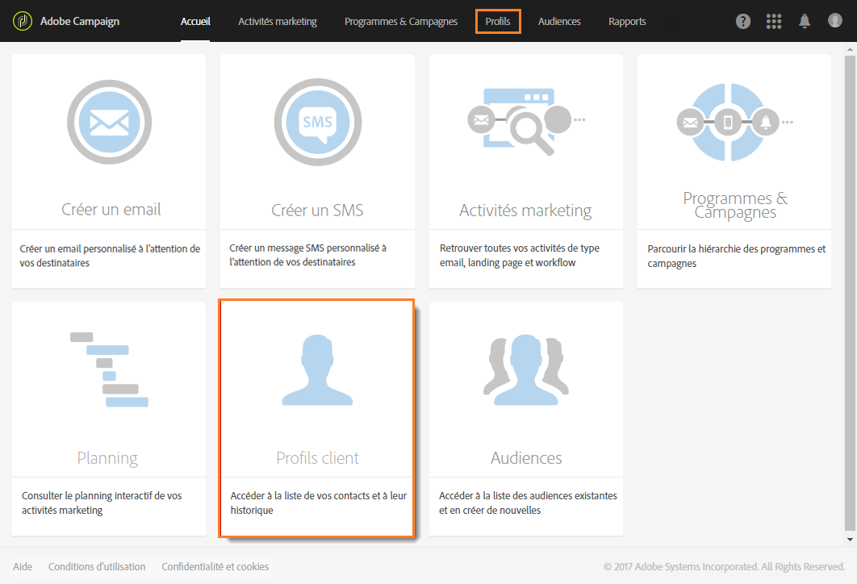The image size is (857, 584).
Task: Open the help question mark icon
Action: click(742, 21)
